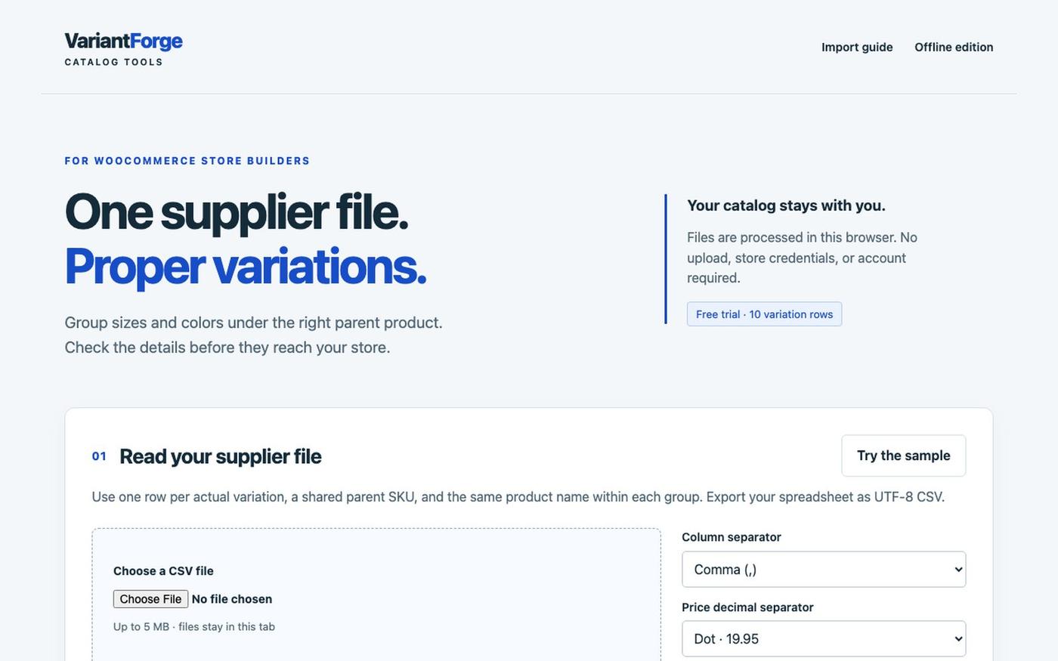The image size is (1058, 661).
Task: Click the 'Your catalog stays with you.' heading
Action: [x=786, y=205]
